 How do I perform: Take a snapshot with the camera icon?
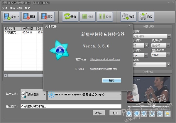pos(160,114)
